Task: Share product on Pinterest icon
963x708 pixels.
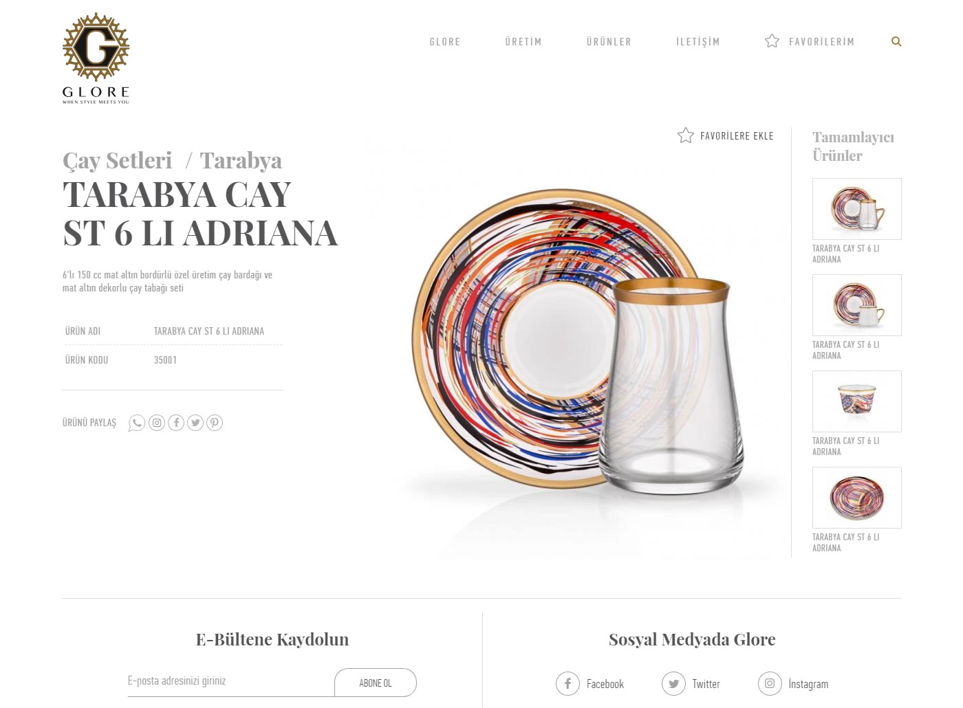Action: pos(215,423)
